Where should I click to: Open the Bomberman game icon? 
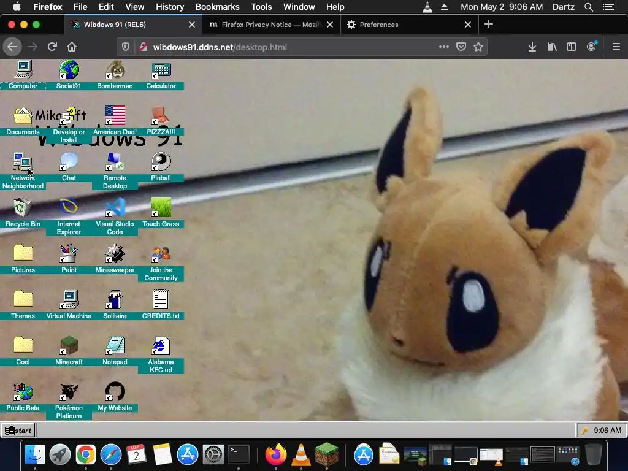pyautogui.click(x=115, y=74)
